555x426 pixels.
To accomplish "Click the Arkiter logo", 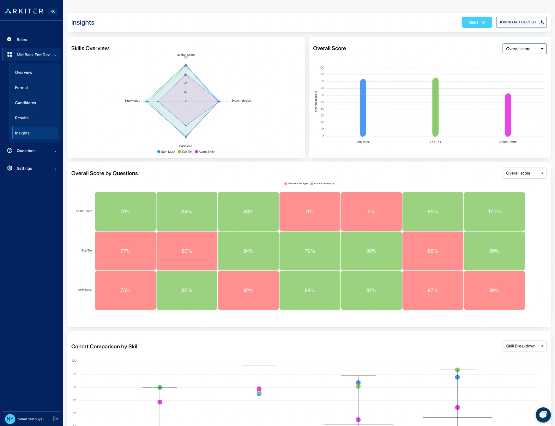I will [x=24, y=11].
